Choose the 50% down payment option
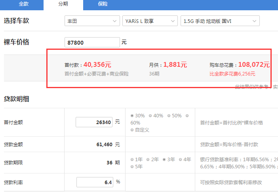The width and height of the screenshot is (278, 196). (169, 116)
